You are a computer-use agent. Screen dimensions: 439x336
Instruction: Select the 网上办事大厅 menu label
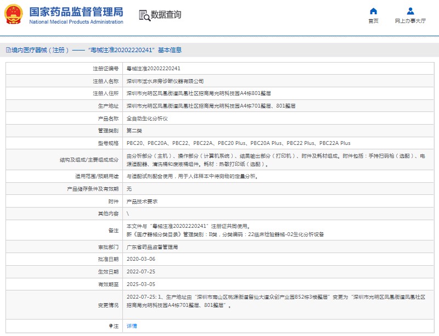pos(410,21)
